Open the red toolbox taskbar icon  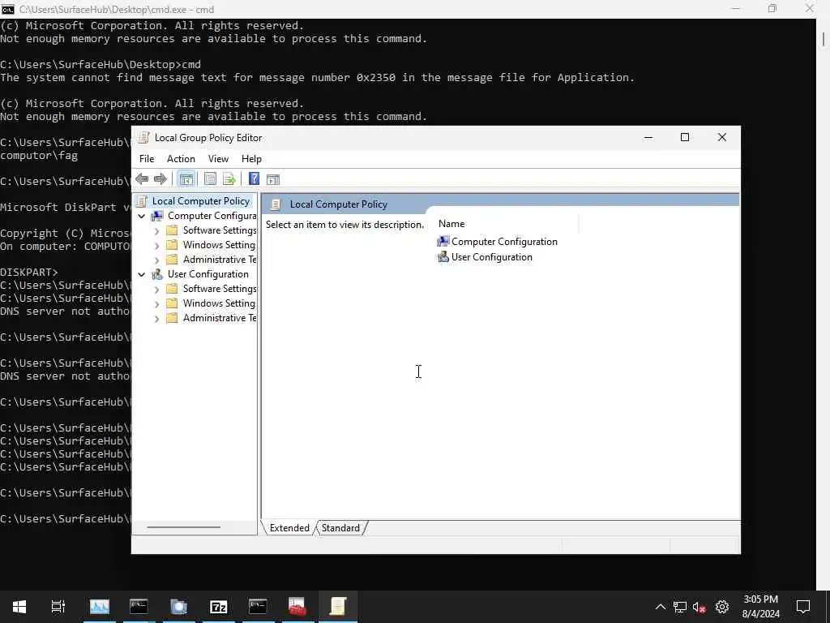(x=297, y=607)
